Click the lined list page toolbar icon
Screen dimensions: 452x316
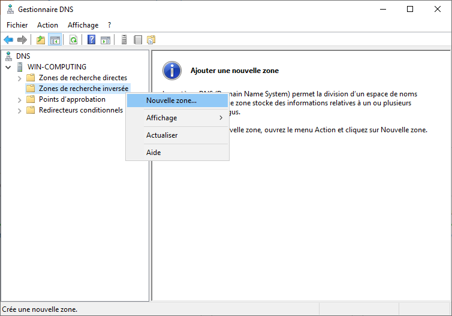pos(138,40)
